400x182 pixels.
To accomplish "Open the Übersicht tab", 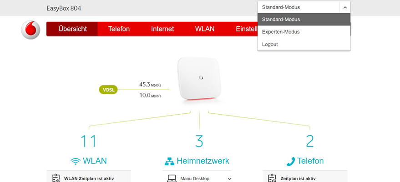I will (72, 29).
